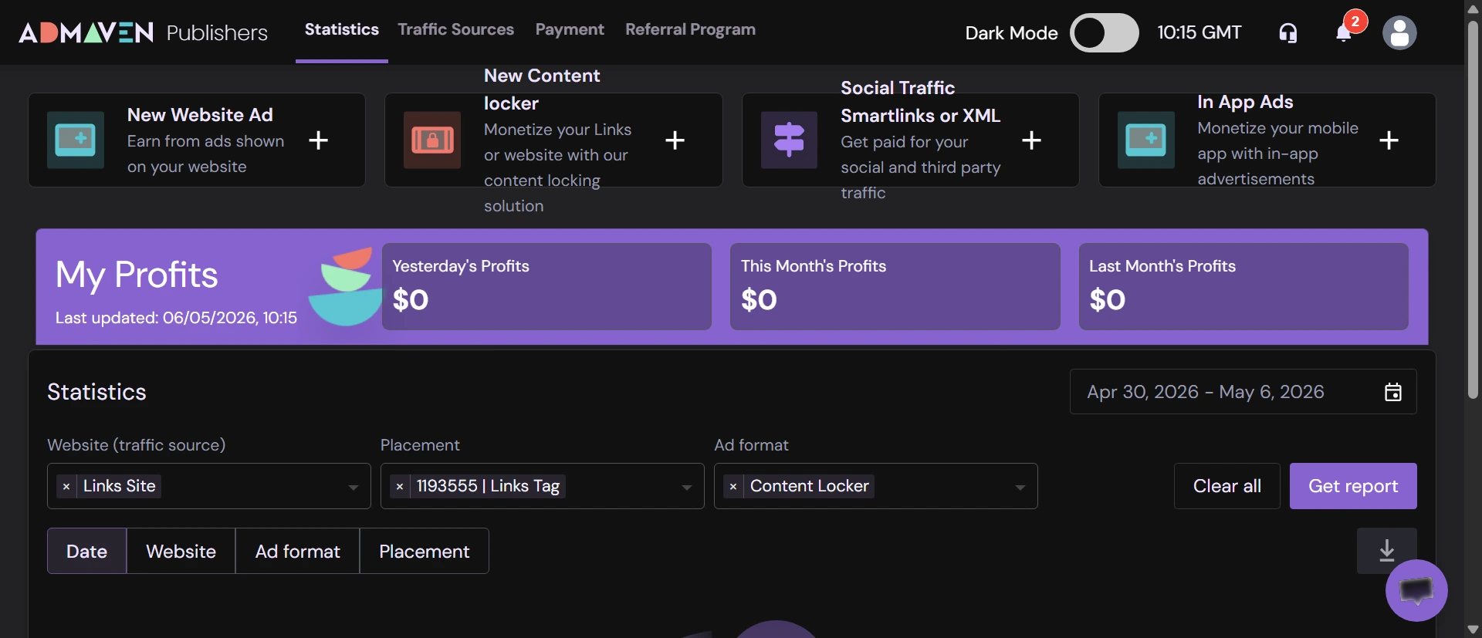This screenshot has height=638, width=1482.
Task: Click the 'In App Ads' title
Action: click(x=1245, y=102)
